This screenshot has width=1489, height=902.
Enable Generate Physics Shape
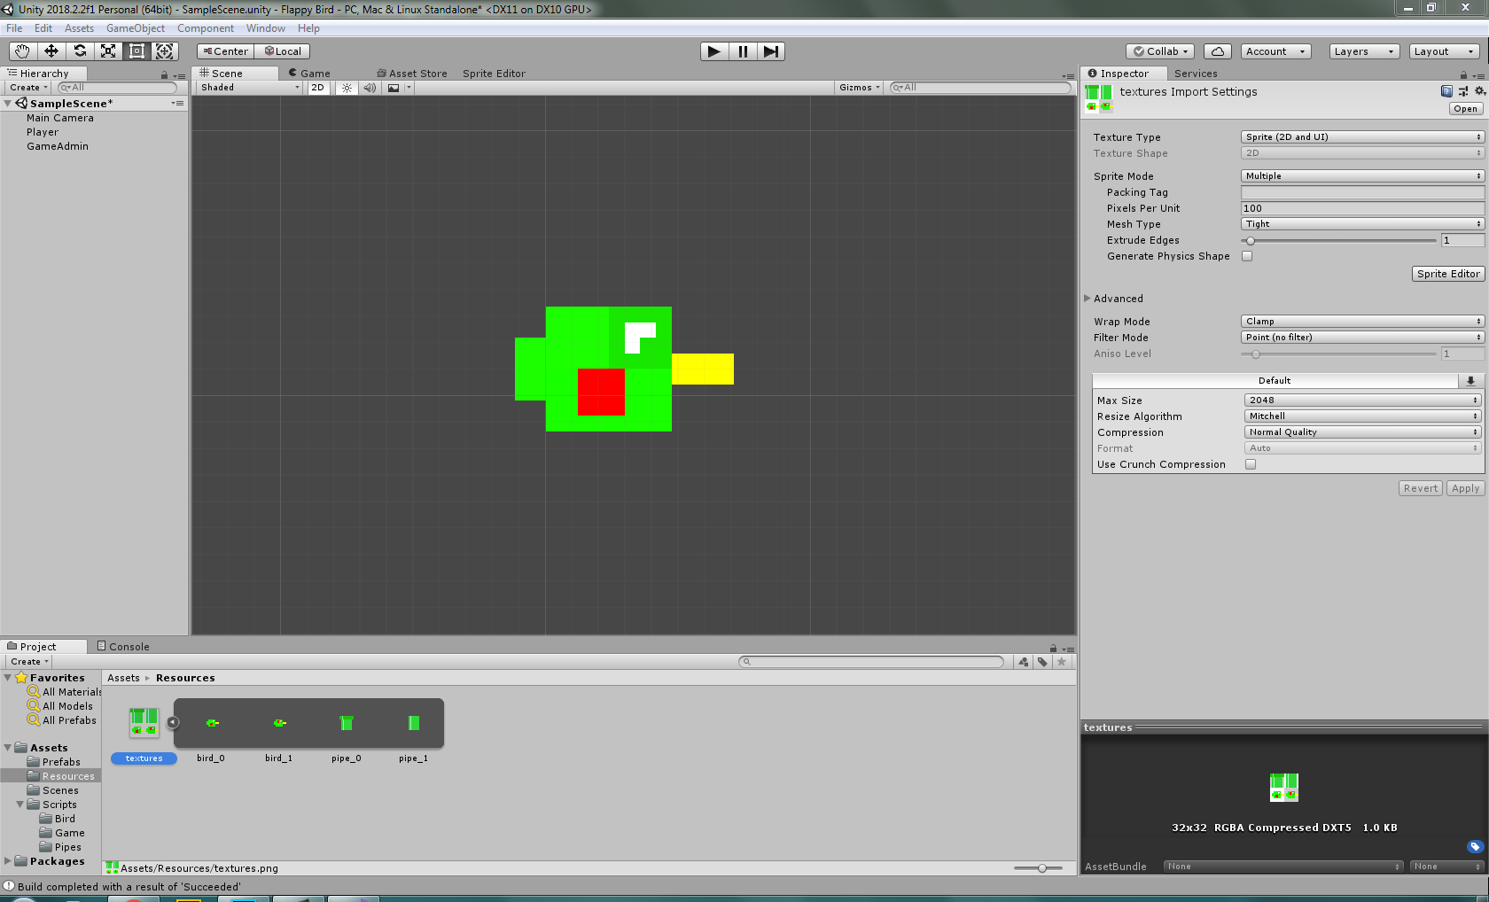1247,255
